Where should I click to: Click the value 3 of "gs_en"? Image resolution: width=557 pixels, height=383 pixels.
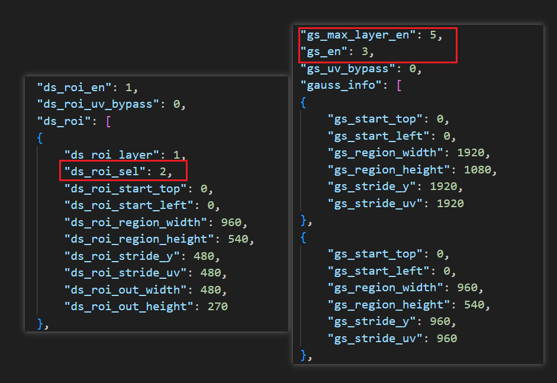point(365,52)
